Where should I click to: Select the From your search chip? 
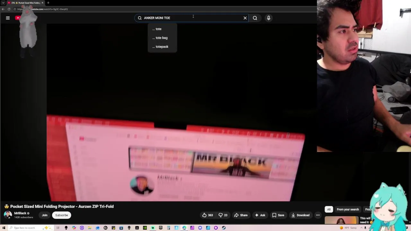pos(348,210)
